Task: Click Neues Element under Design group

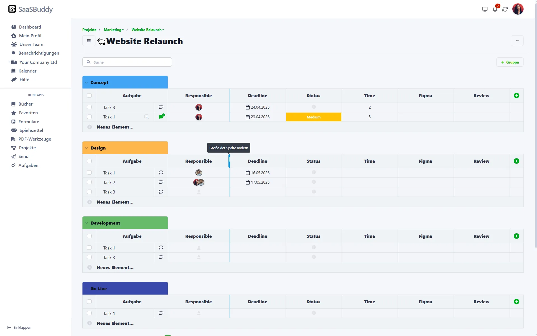Action: click(x=115, y=202)
